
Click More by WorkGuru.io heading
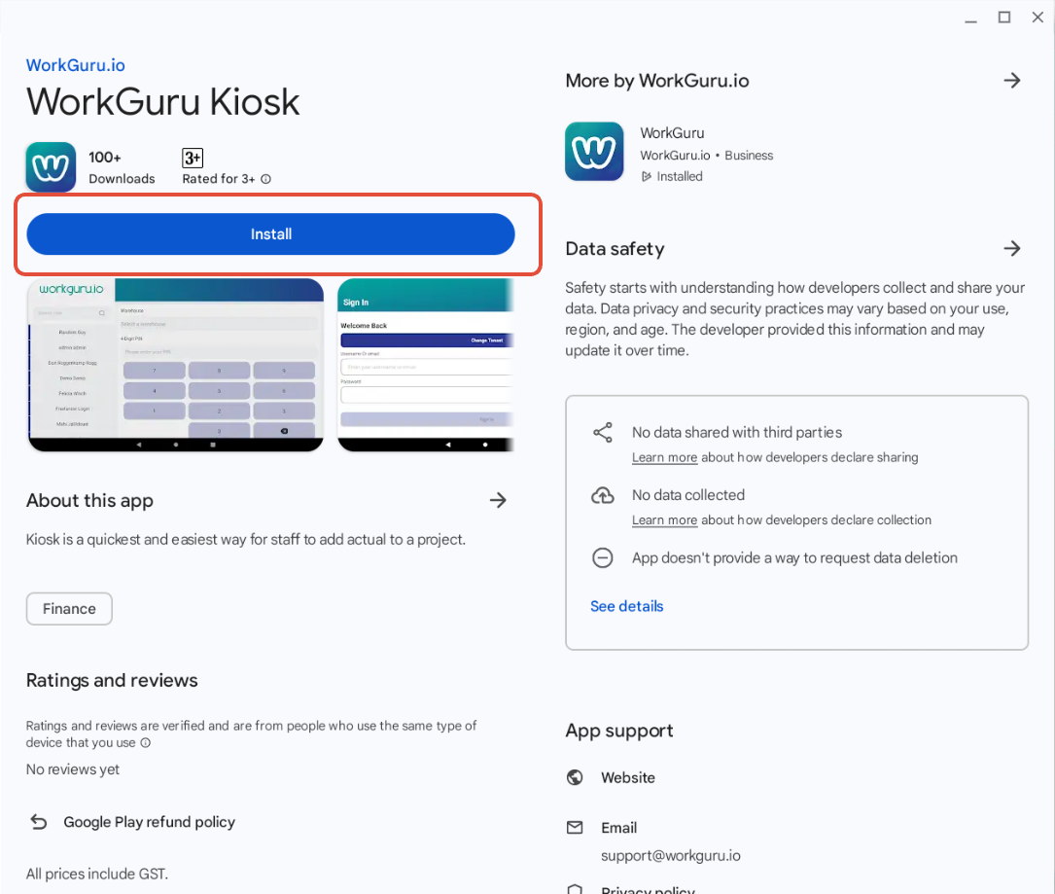coord(656,81)
